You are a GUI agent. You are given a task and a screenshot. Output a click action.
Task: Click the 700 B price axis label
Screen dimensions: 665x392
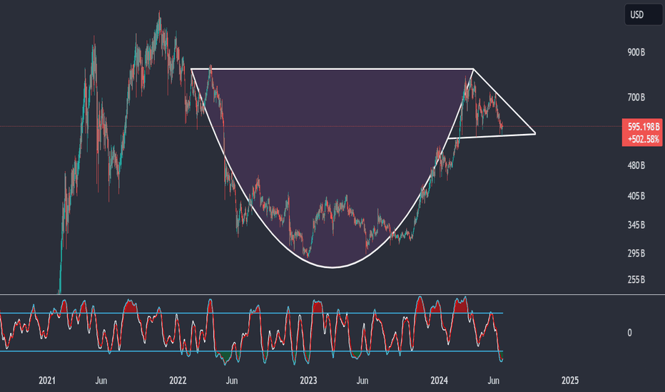636,98
